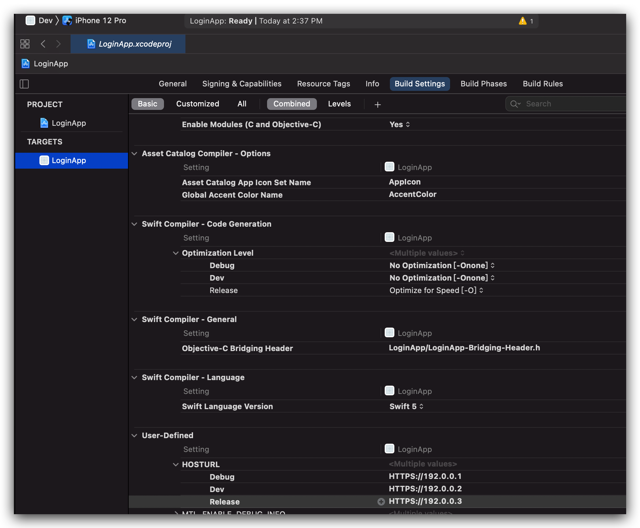Viewport: 640px width, 528px height.
Task: Select the Global Accent Color Name row
Action: [x=403, y=195]
